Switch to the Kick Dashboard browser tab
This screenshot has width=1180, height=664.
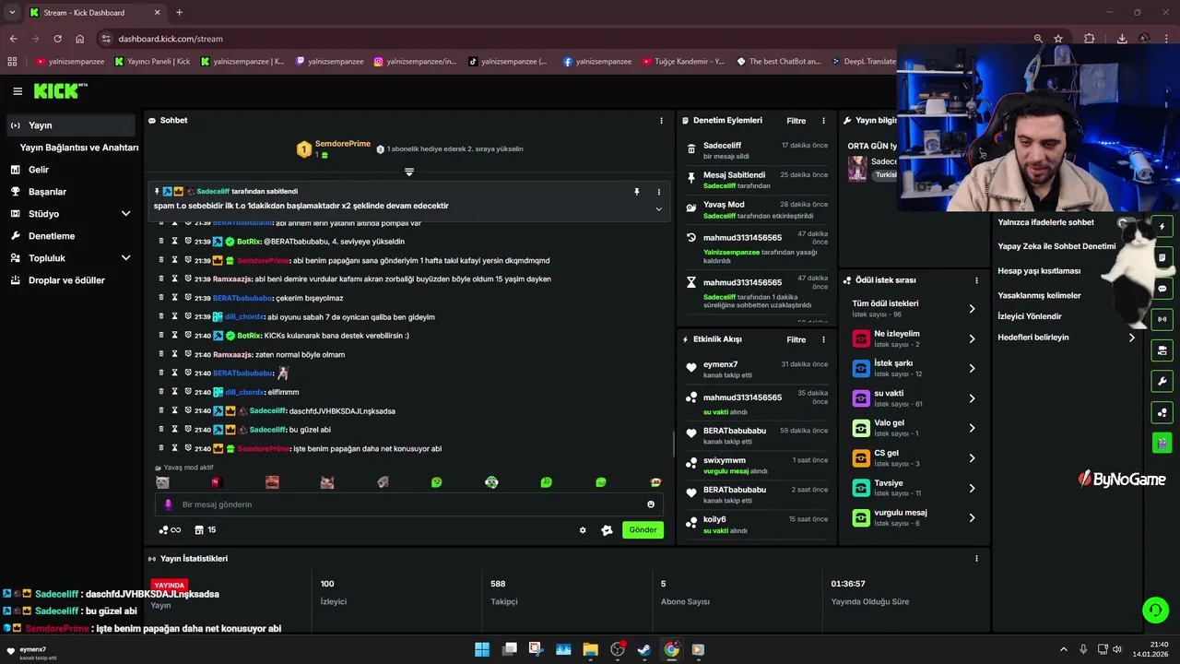[x=93, y=12]
